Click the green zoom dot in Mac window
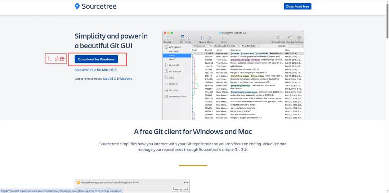Screen dimensions: 389x193 pos(171,33)
